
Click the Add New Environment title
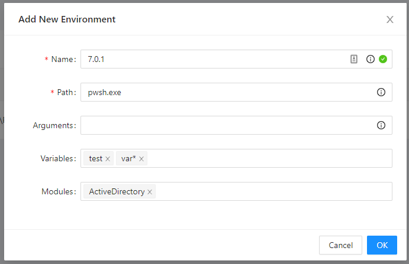point(67,19)
